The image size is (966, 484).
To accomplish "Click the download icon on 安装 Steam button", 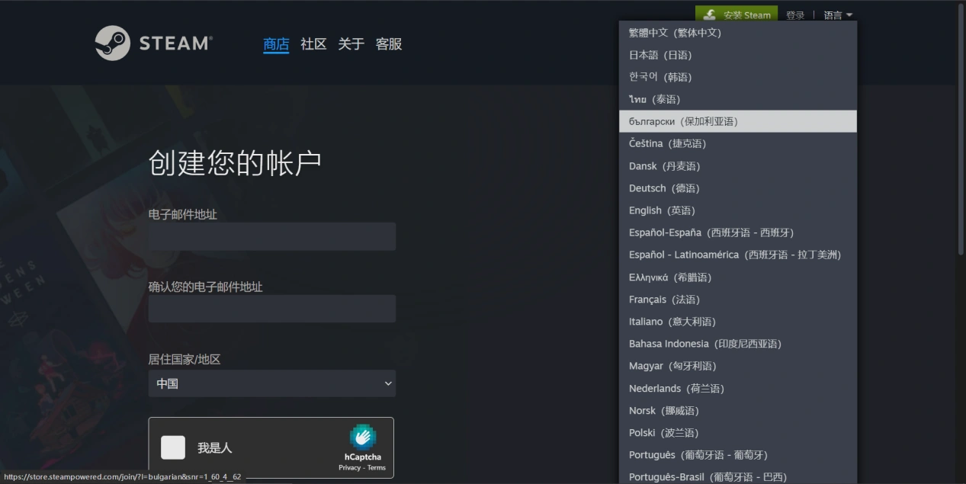I will (x=708, y=14).
